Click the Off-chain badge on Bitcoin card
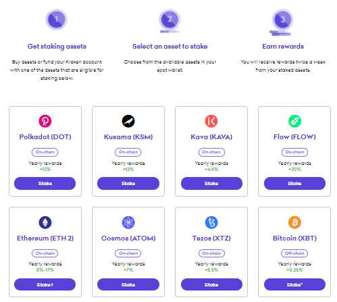Image resolution: width=337 pixels, height=302 pixels. point(294,253)
